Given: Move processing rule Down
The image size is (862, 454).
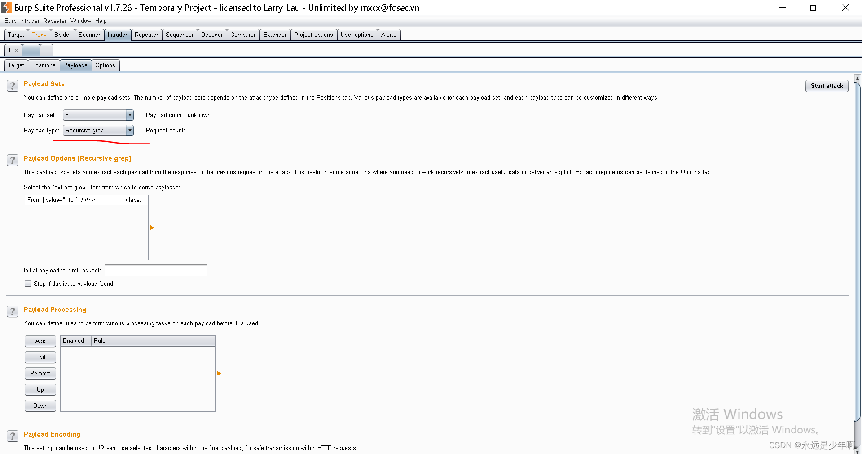Looking at the screenshot, I should (40, 406).
